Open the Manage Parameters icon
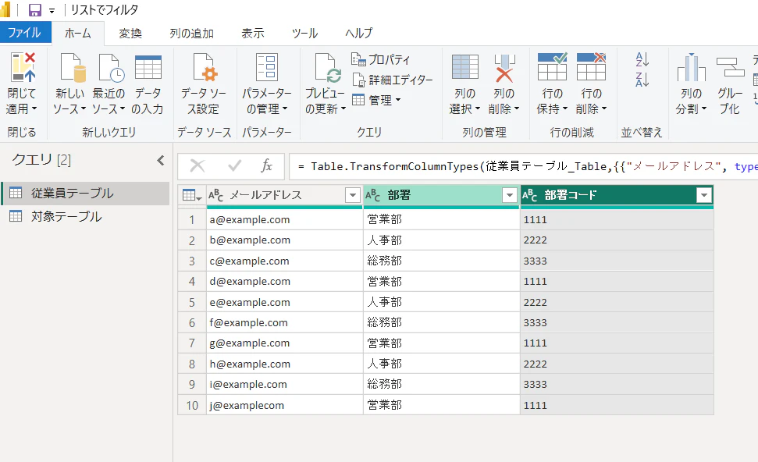 pyautogui.click(x=267, y=66)
